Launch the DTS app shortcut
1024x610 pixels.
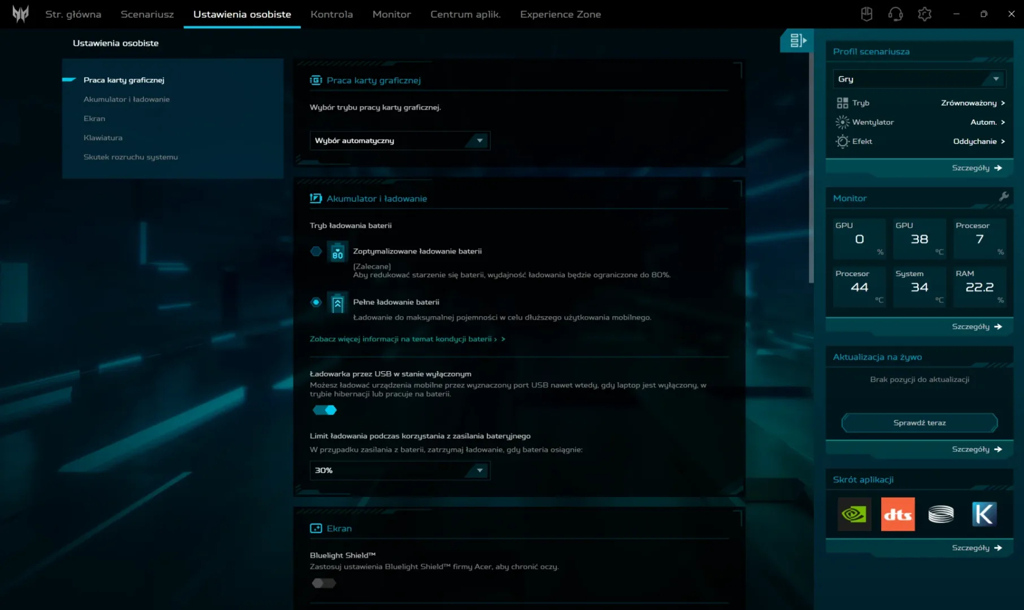(x=898, y=514)
